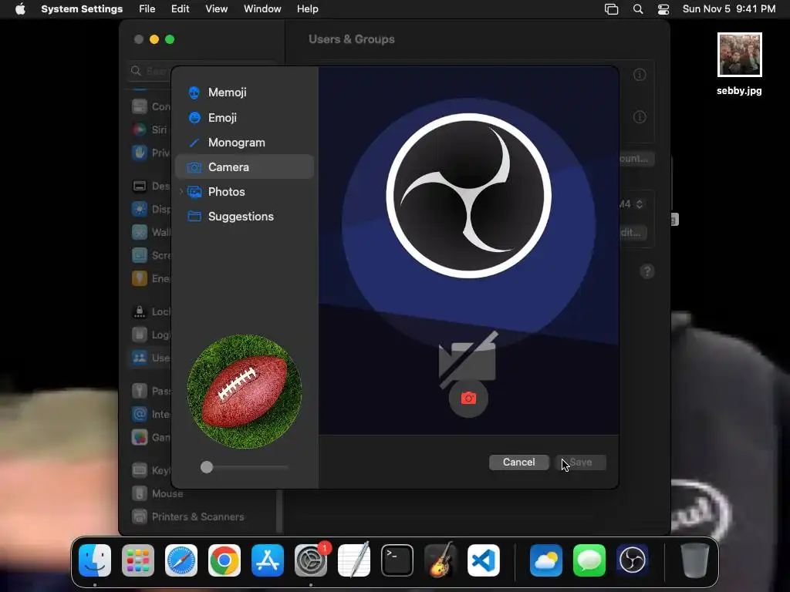Cancel the picture selection dialog

click(519, 462)
